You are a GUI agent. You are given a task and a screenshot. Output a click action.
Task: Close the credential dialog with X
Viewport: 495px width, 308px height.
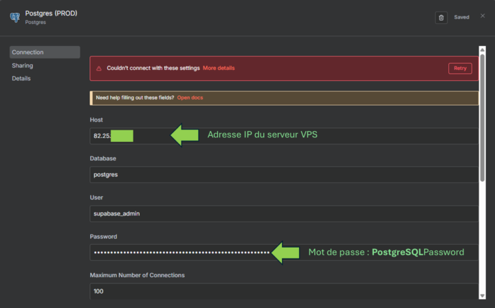click(x=483, y=16)
